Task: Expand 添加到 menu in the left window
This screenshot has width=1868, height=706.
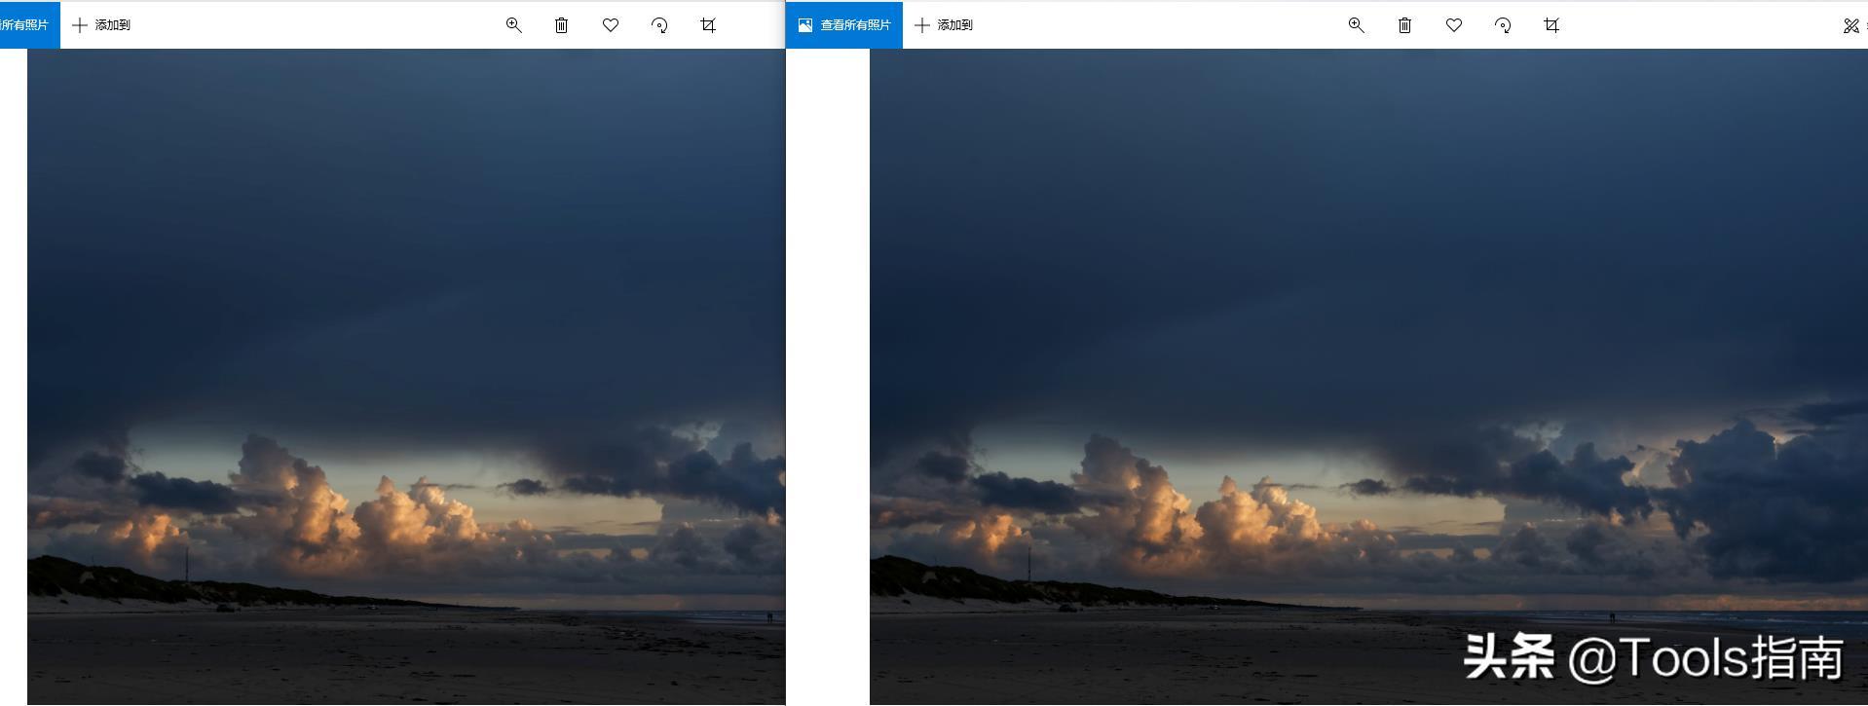Action: pyautogui.click(x=102, y=25)
